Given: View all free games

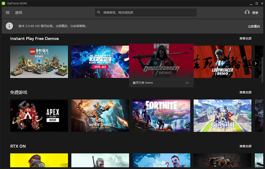Looking at the screenshot, I should [246, 92].
